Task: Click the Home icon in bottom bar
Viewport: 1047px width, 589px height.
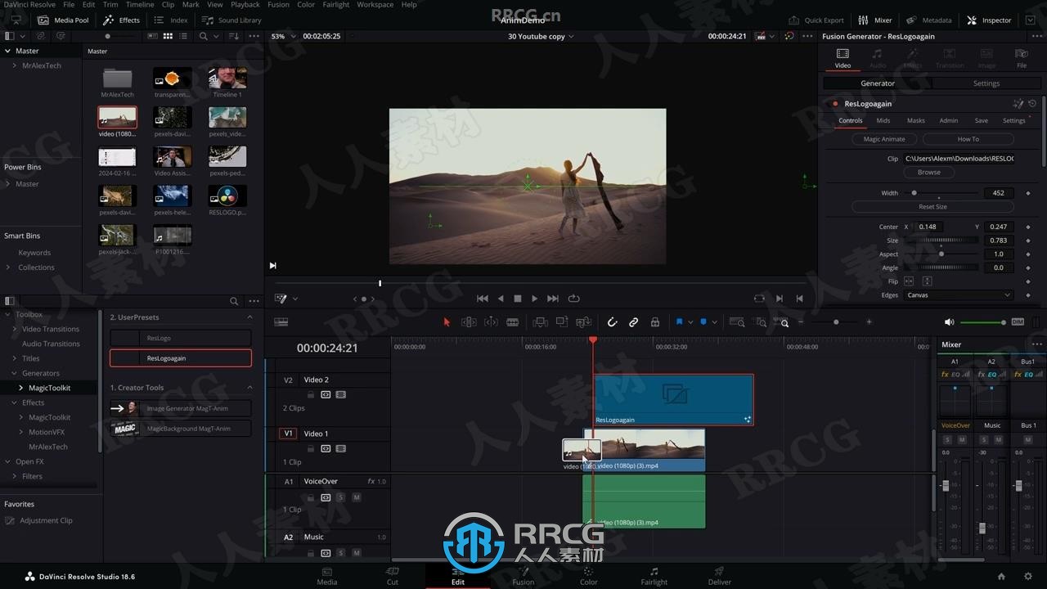Action: (1001, 577)
